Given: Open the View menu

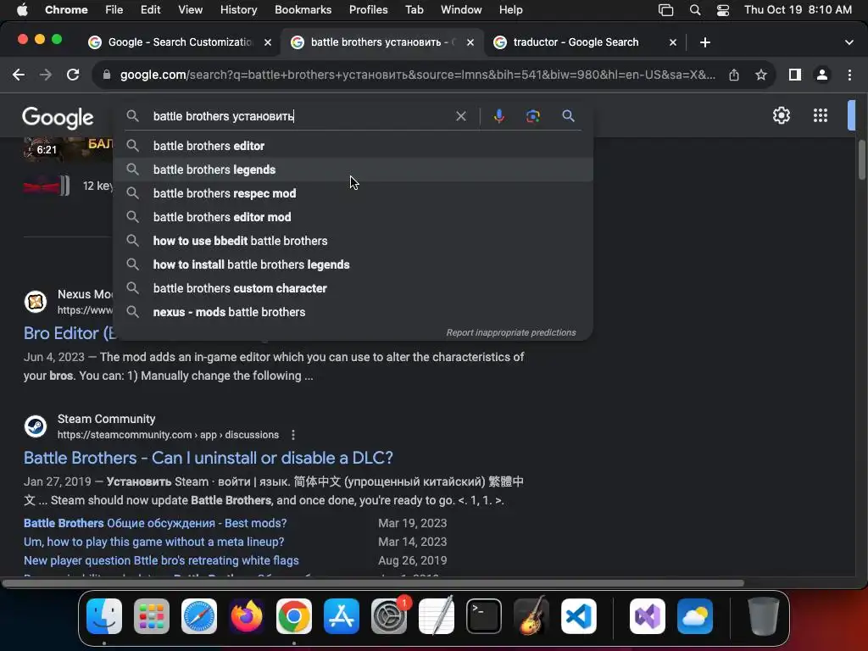Looking at the screenshot, I should [x=190, y=10].
